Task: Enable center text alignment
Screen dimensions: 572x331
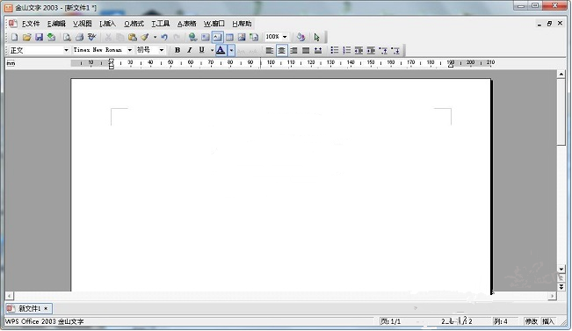Action: tap(282, 50)
